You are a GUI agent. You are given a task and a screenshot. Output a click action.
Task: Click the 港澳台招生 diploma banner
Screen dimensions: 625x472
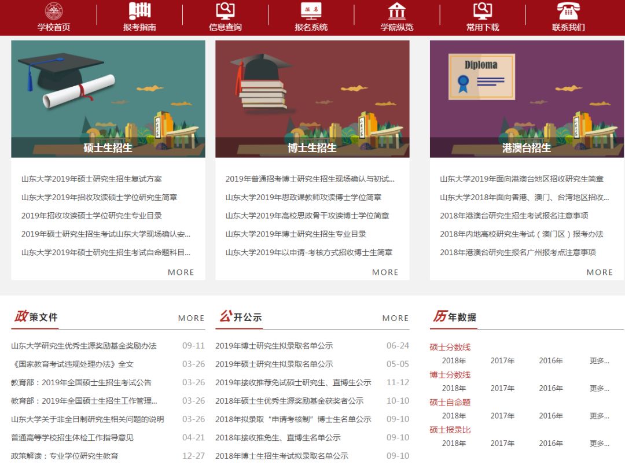pos(527,98)
